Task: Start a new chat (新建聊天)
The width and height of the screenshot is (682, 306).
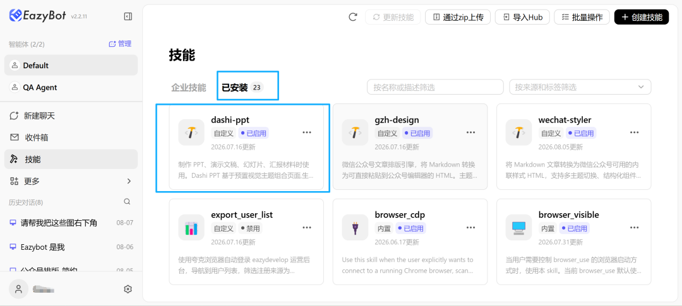Action: tap(71, 115)
